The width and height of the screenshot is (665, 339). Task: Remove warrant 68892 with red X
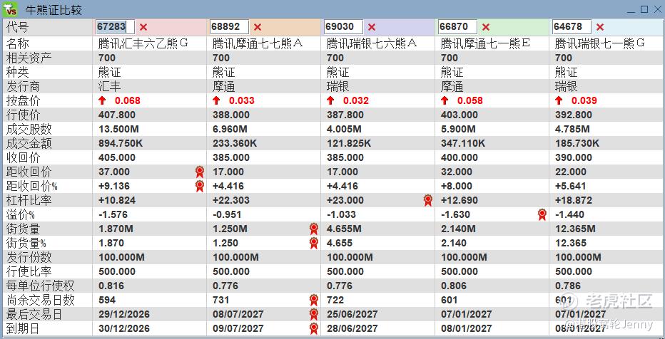[258, 27]
